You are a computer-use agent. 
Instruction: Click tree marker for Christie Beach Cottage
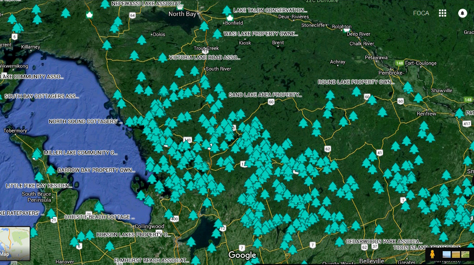(99, 207)
